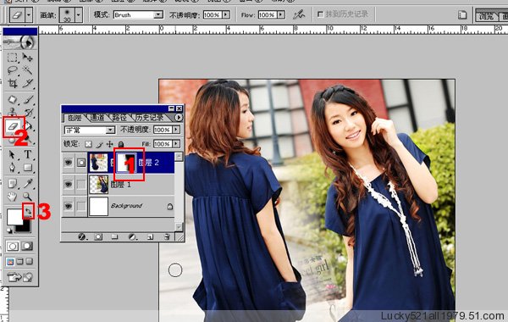Click the foreground white color swatch
Image resolution: width=508 pixels, height=322 pixels.
click(x=14, y=217)
